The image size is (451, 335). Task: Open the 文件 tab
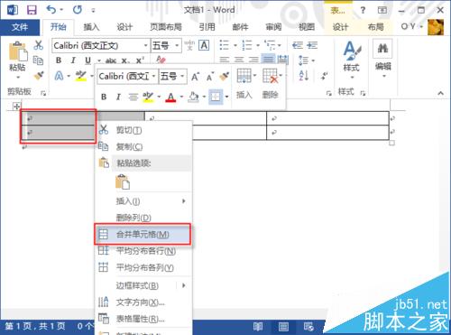[20, 27]
